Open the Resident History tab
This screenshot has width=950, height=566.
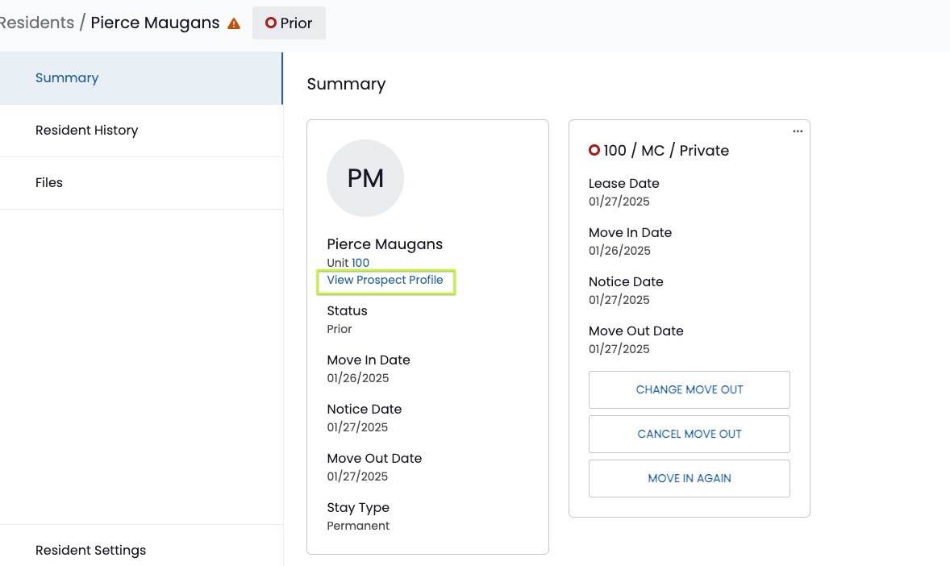click(x=141, y=131)
